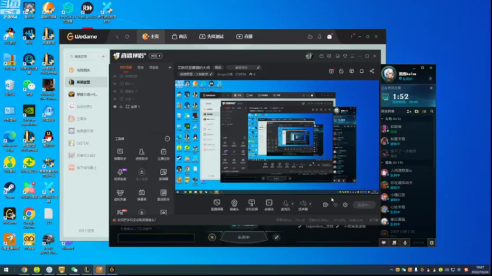Open the companion user avatar
Image resolution: width=492 pixels, height=276 pixels.
(x=309, y=56)
